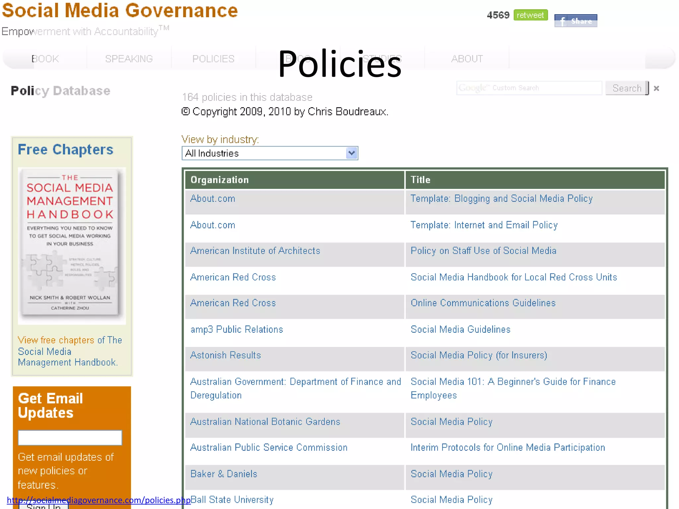Open Social Media Policy (for Insurers)
Image resolution: width=679 pixels, height=509 pixels.
point(479,355)
